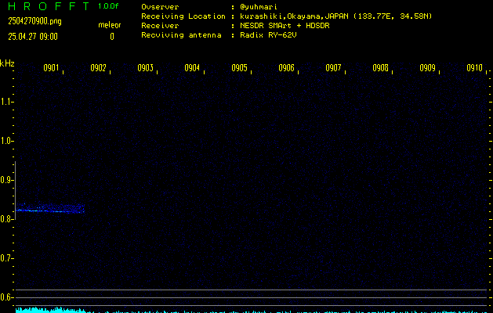Click the kHz axis unit label

(x=7, y=63)
